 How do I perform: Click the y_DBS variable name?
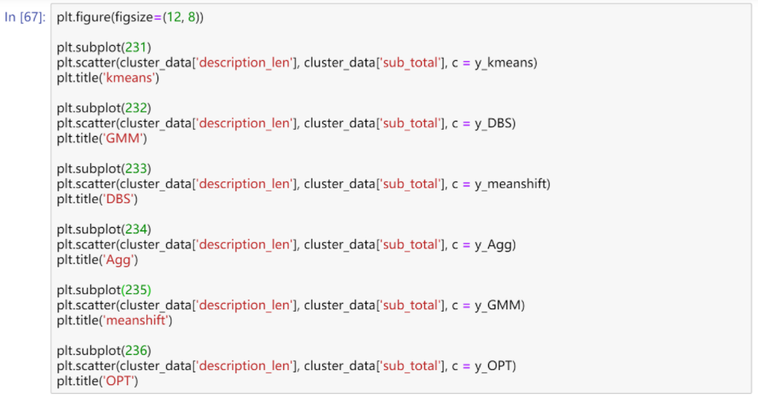(x=495, y=123)
